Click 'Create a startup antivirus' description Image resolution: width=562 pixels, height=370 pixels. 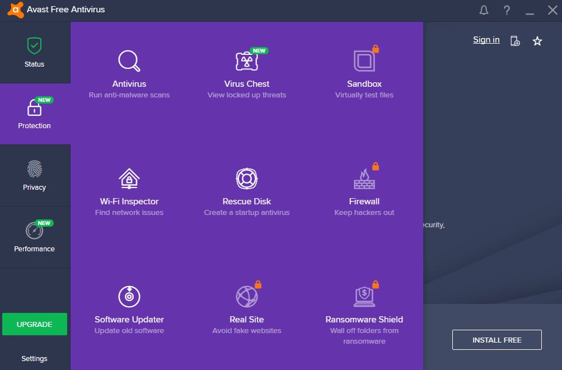(x=247, y=213)
